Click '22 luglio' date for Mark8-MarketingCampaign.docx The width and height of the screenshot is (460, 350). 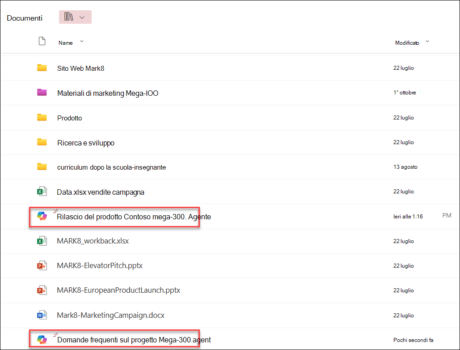pos(403,316)
